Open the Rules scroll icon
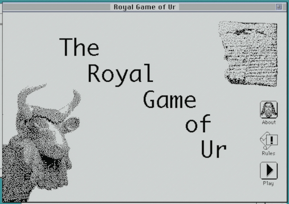The height and width of the screenshot is (204, 289). pyautogui.click(x=268, y=141)
